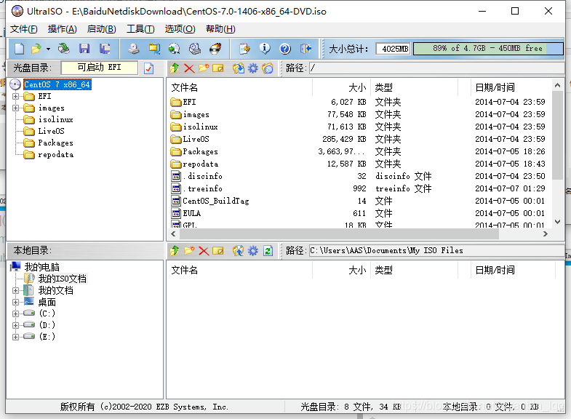The image size is (571, 419).
Task: Open the 工具(T) menu
Action: [140, 29]
